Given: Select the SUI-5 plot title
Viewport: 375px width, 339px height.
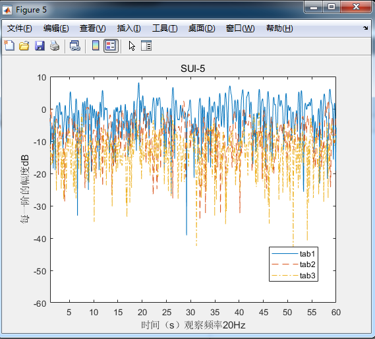Looking at the screenshot, I should 192,69.
